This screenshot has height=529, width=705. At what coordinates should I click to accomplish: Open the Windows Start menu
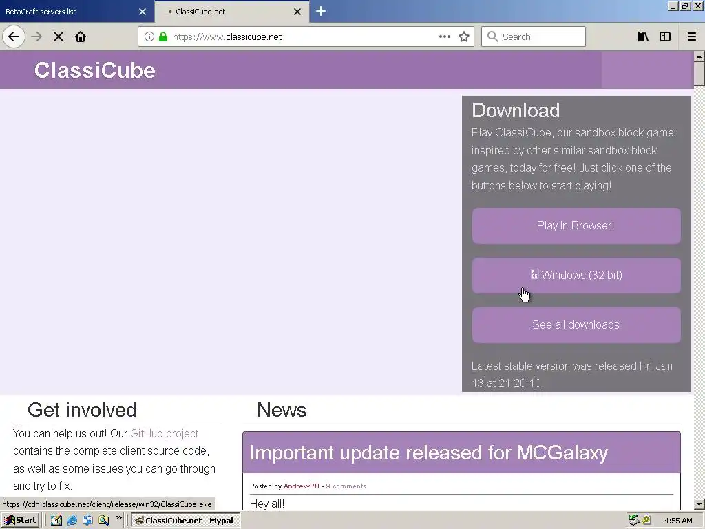(20, 521)
